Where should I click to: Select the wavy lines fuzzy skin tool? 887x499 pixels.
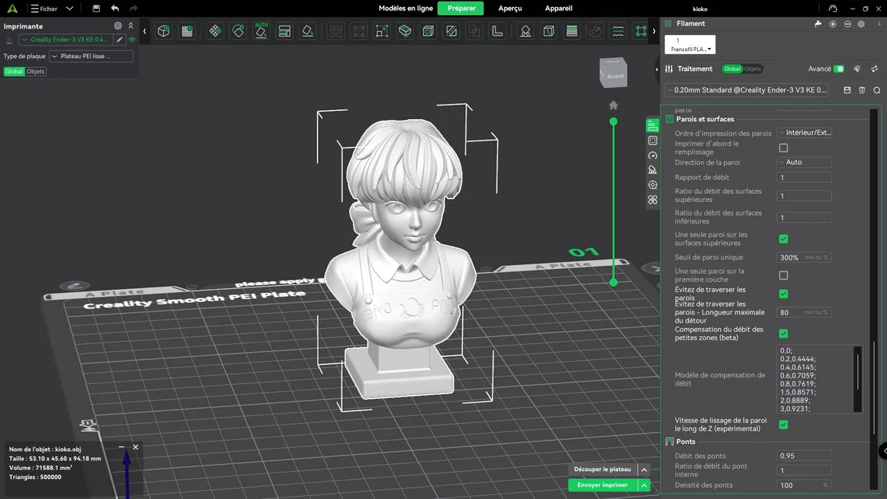pos(618,31)
